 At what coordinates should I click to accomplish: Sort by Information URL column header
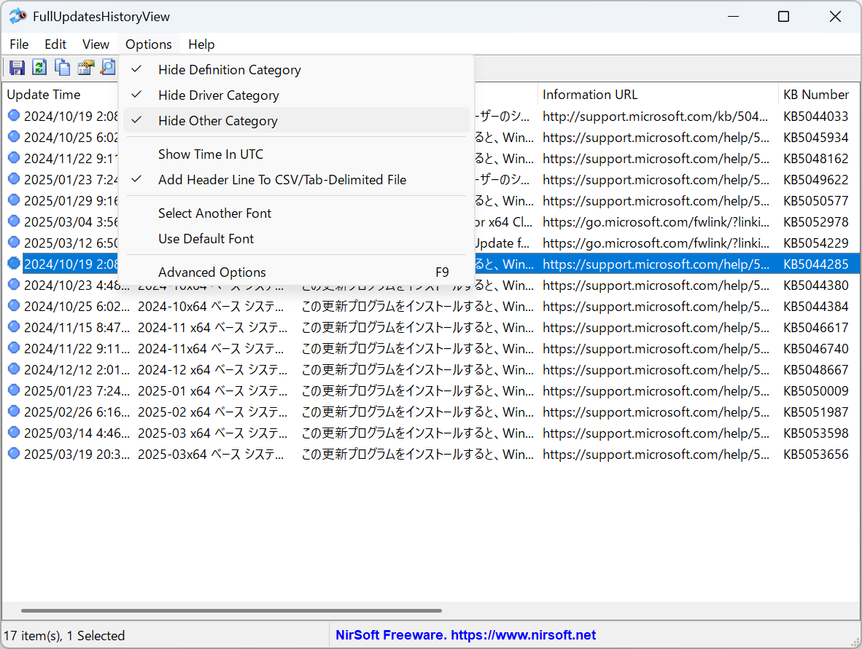[x=658, y=95]
